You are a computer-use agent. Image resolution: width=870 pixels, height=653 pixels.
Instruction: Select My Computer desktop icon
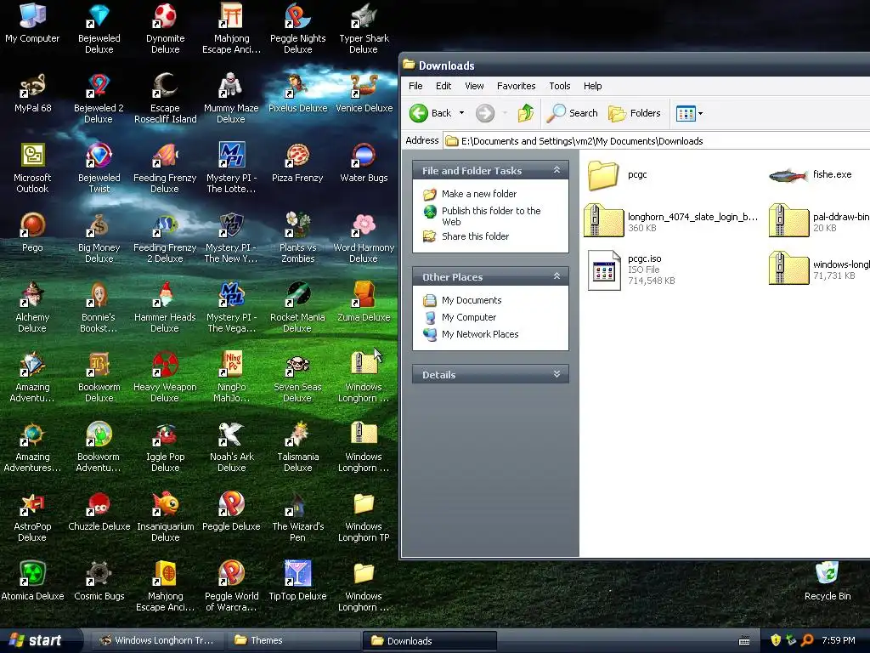(33, 23)
